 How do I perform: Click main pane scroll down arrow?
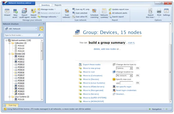point(170,102)
